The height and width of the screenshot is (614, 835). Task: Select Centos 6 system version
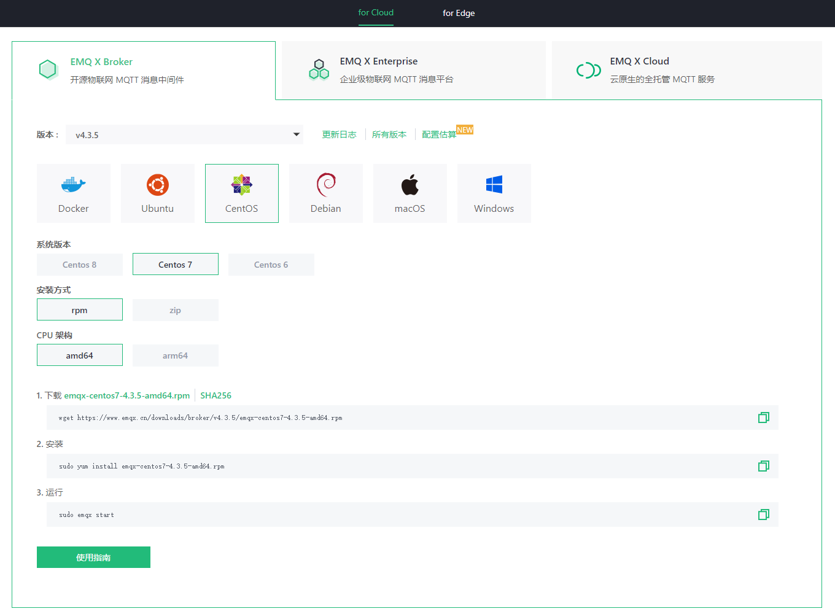[271, 265]
